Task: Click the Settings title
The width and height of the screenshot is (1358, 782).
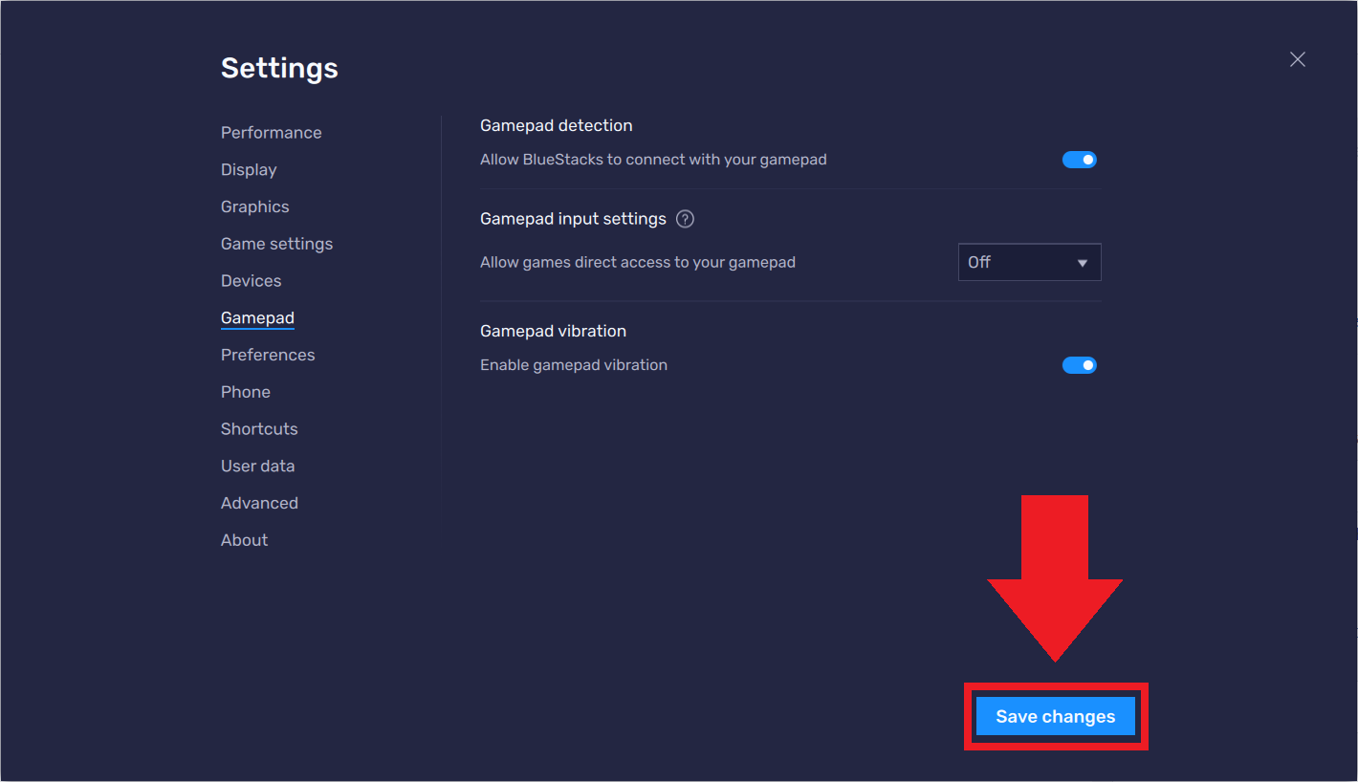Action: click(279, 68)
